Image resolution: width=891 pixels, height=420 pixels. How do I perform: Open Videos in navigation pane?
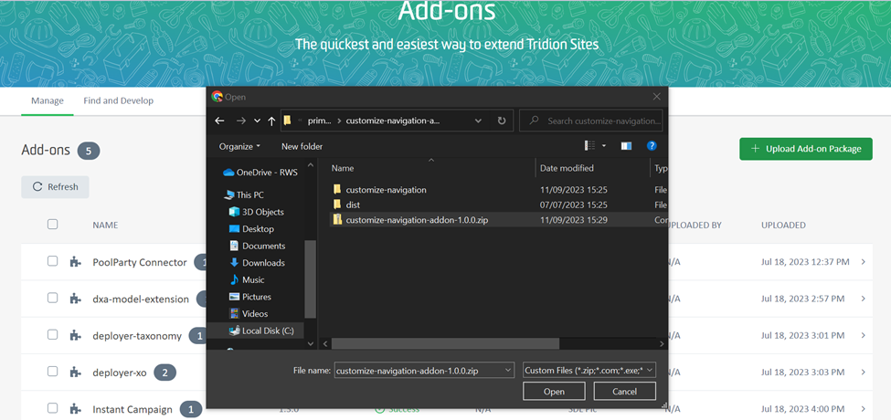pos(249,313)
